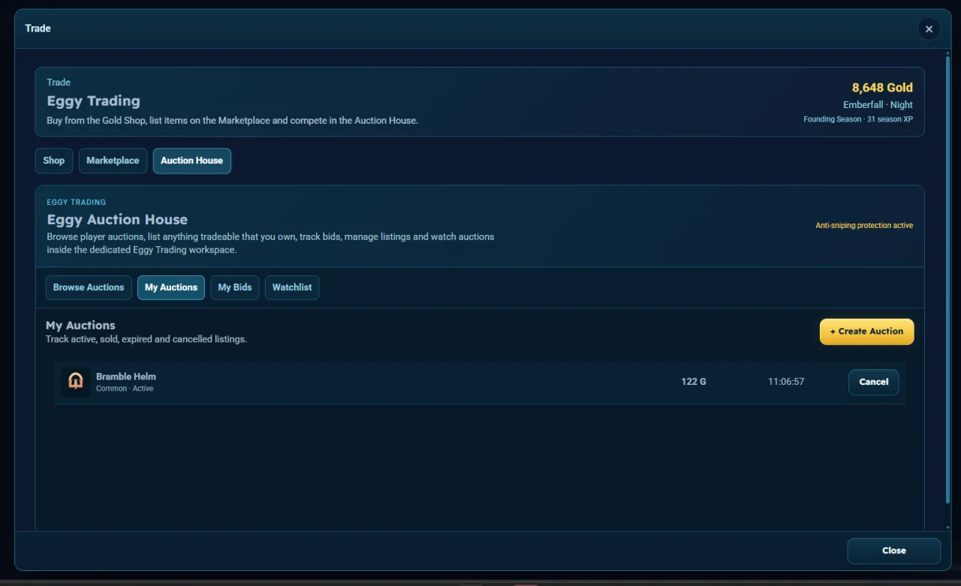This screenshot has width=961, height=586.
Task: Click the Eggy Trading heading in the top card
Action: click(93, 101)
